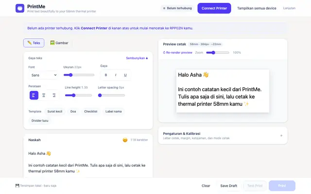
Task: Select the Teks tab
Action: (x=34, y=43)
